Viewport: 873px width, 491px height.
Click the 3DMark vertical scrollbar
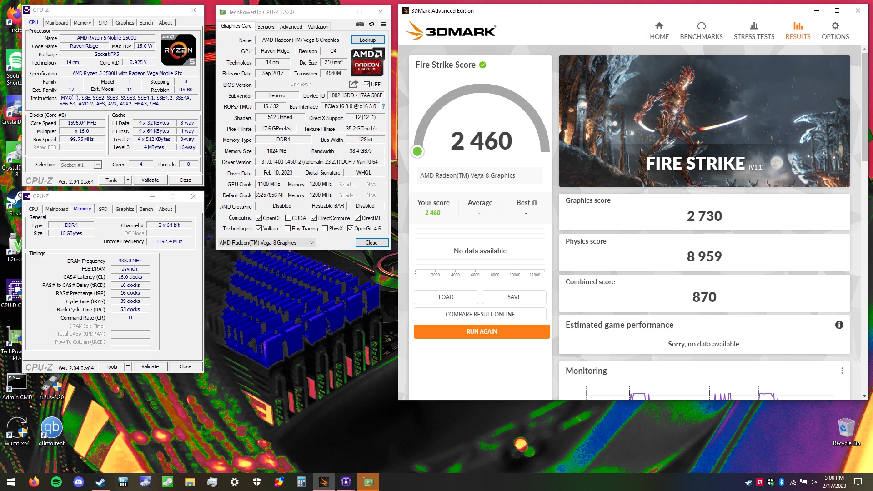[864, 107]
